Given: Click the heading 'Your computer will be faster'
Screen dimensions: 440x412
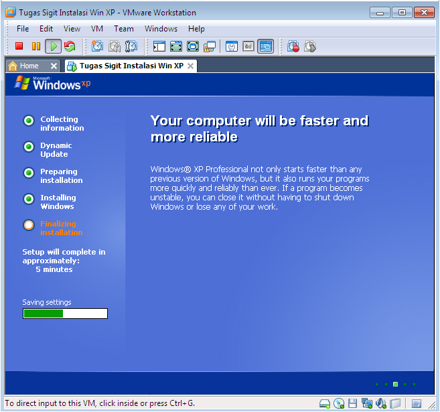Looking at the screenshot, I should tap(260, 129).
